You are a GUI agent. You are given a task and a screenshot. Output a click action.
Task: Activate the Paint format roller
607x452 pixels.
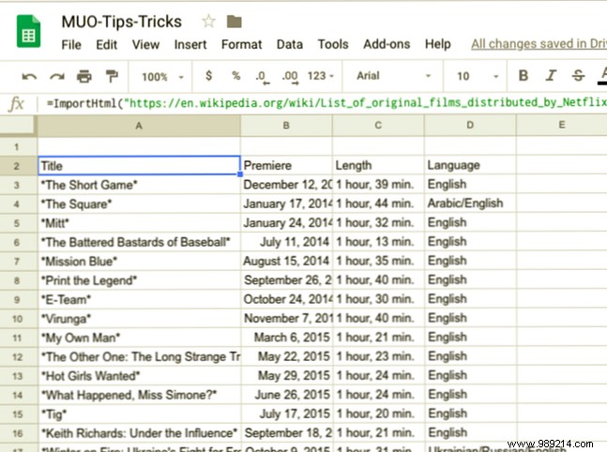pyautogui.click(x=112, y=76)
